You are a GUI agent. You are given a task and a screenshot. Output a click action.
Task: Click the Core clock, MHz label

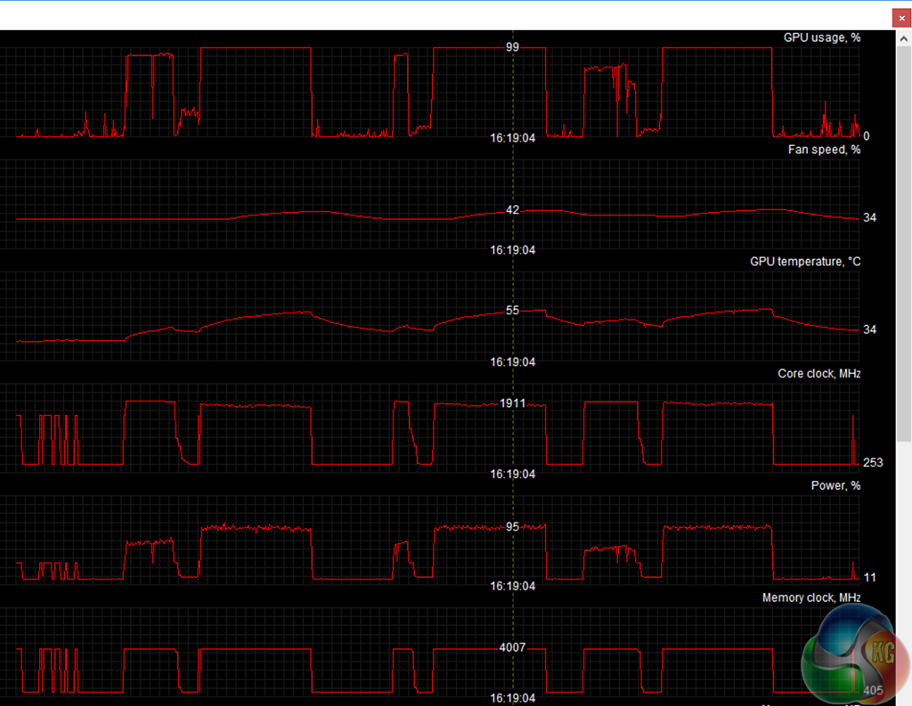pyautogui.click(x=819, y=373)
